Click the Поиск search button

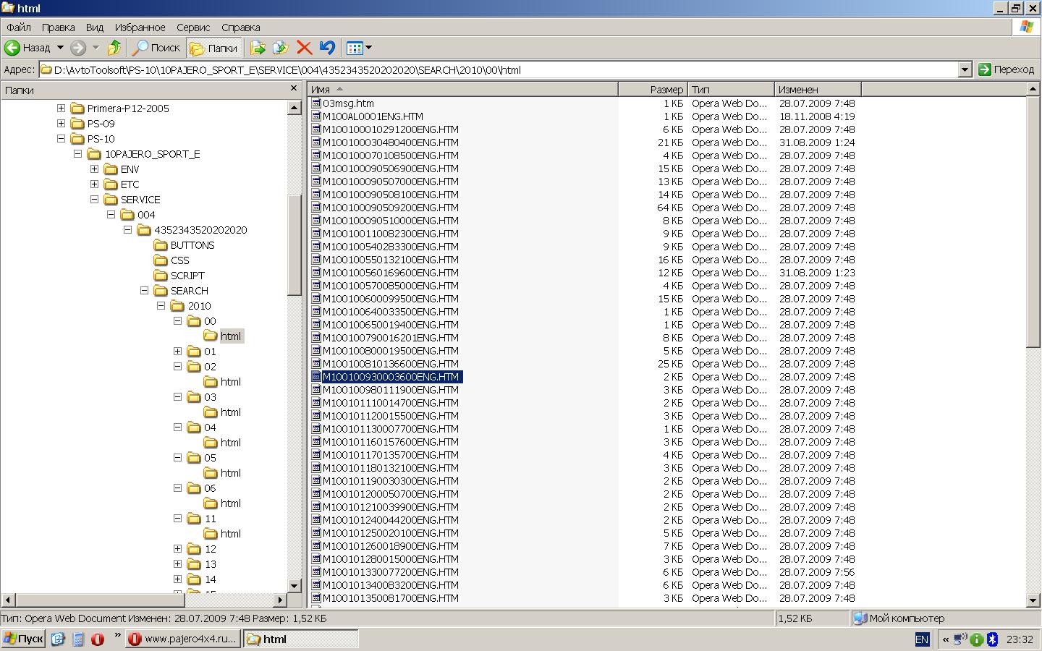[x=156, y=48]
